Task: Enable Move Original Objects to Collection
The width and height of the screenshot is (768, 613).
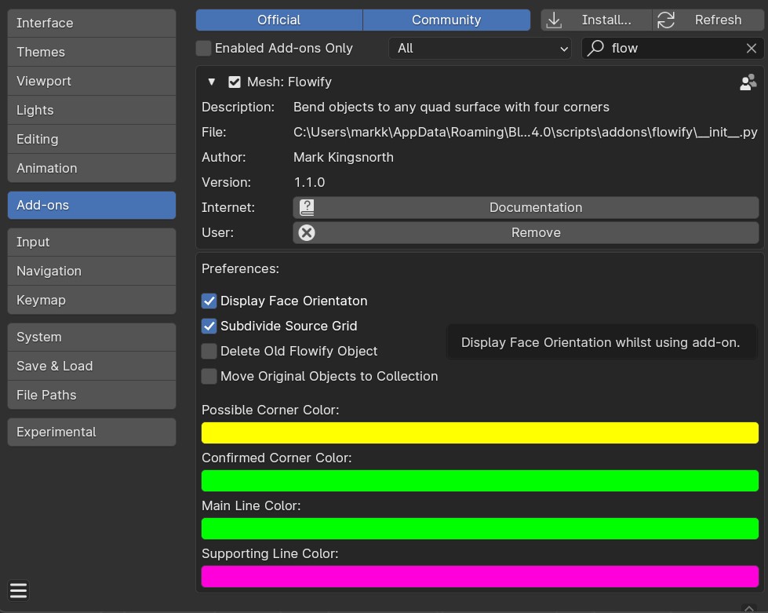Action: click(x=209, y=376)
